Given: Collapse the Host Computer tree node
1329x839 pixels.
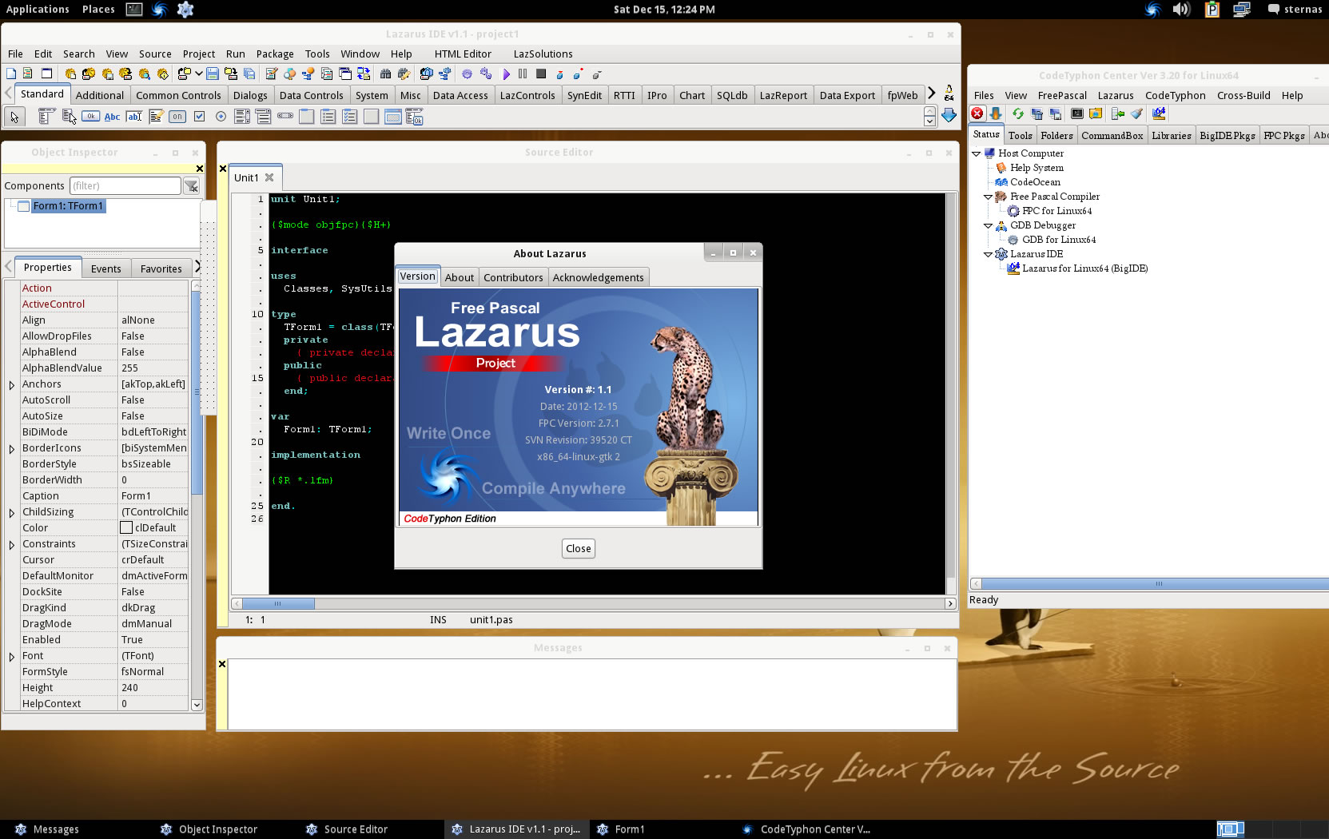Looking at the screenshot, I should click(976, 153).
